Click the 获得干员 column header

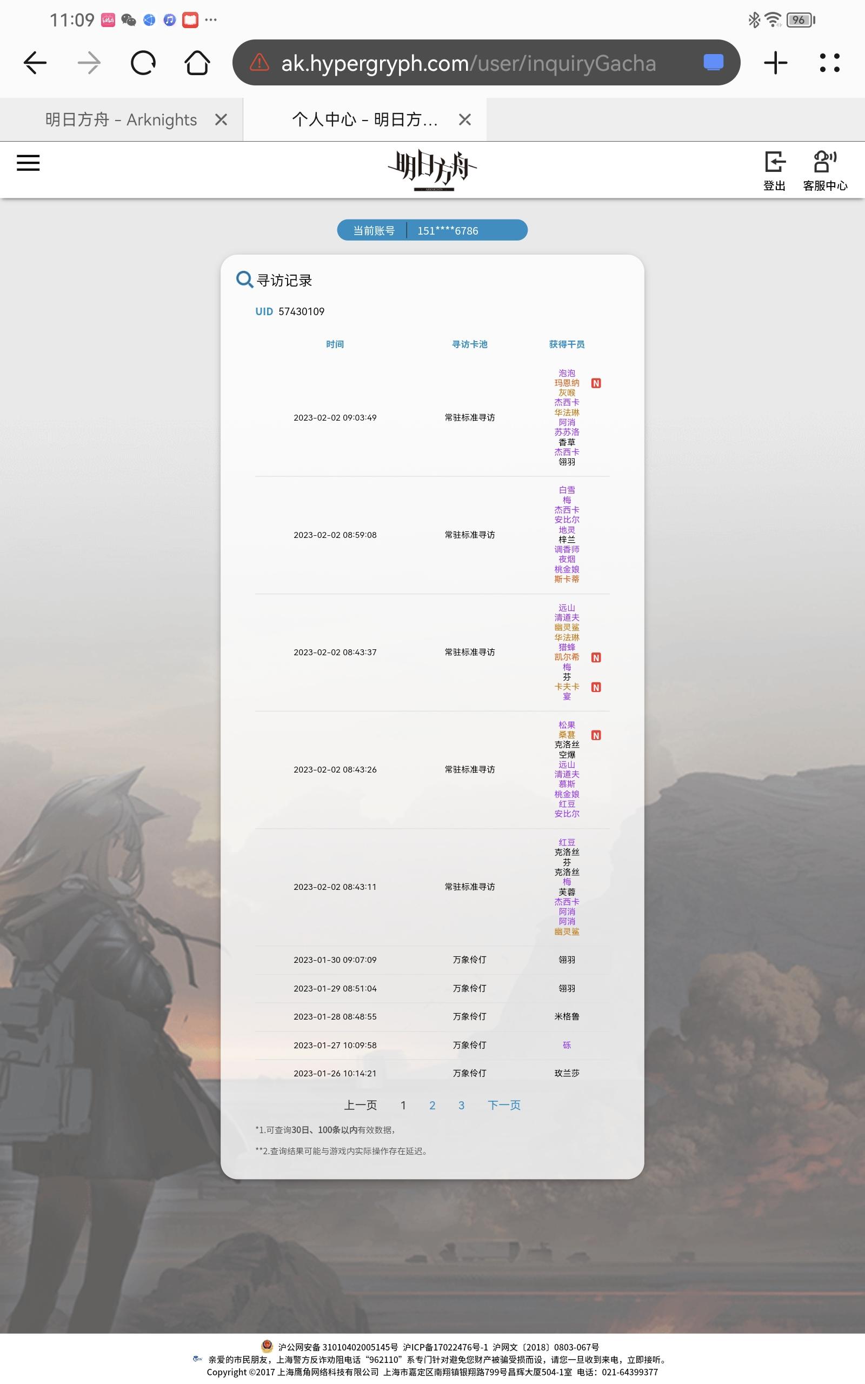(x=567, y=344)
